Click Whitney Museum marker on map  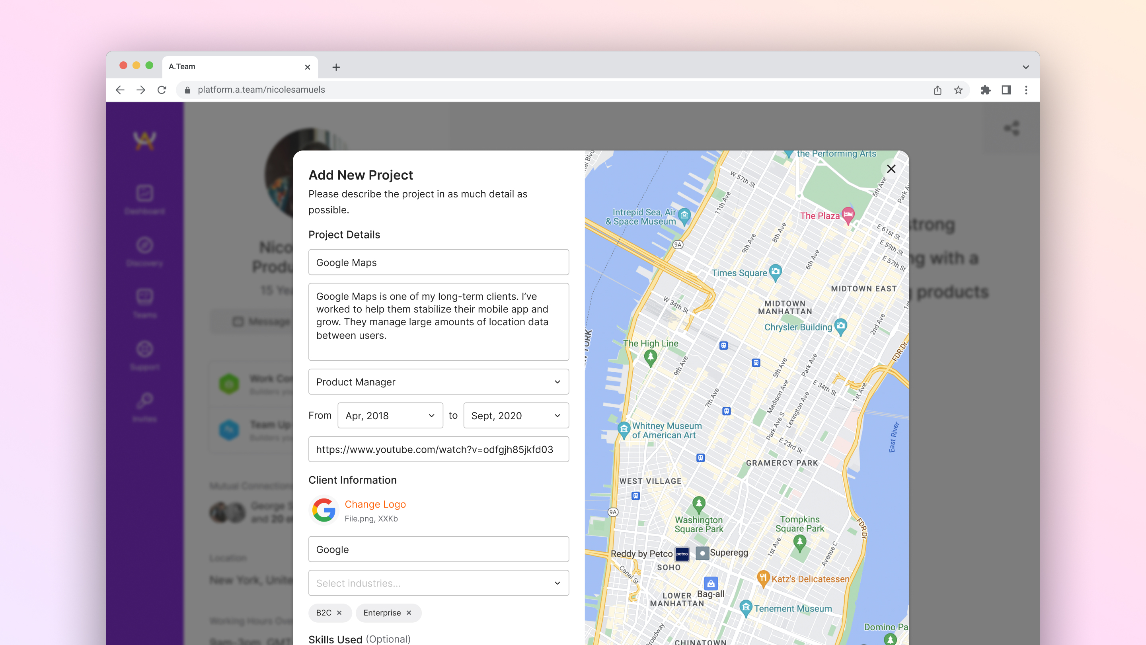pos(624,430)
